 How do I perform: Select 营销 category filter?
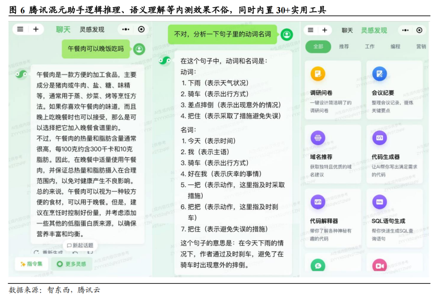(x=421, y=47)
